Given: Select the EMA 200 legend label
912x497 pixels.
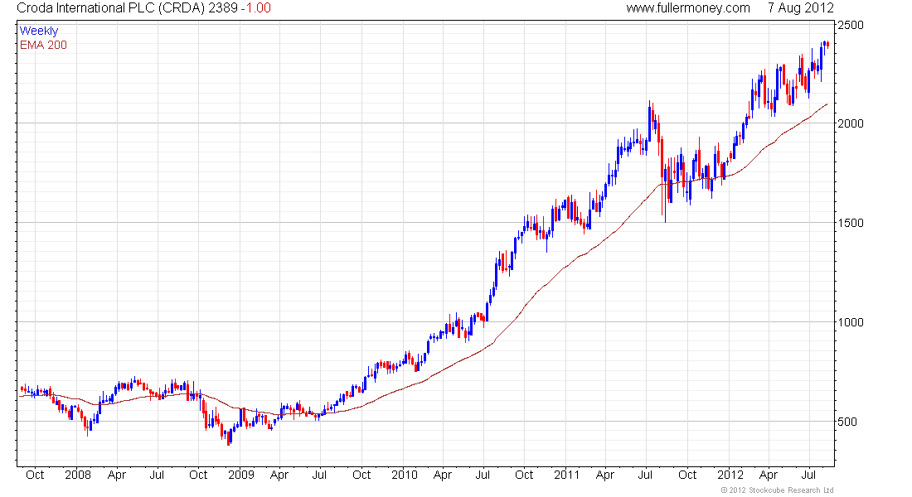Looking at the screenshot, I should 43,45.
